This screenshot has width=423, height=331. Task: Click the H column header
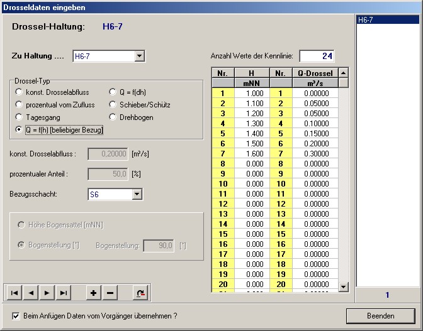point(252,73)
